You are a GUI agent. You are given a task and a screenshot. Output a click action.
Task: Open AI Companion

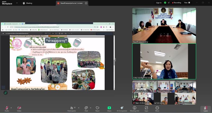tap(122, 109)
